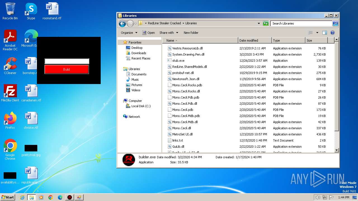This screenshot has width=358, height=201.
Task: Select Libraries in navigation pane
Action: (134, 69)
